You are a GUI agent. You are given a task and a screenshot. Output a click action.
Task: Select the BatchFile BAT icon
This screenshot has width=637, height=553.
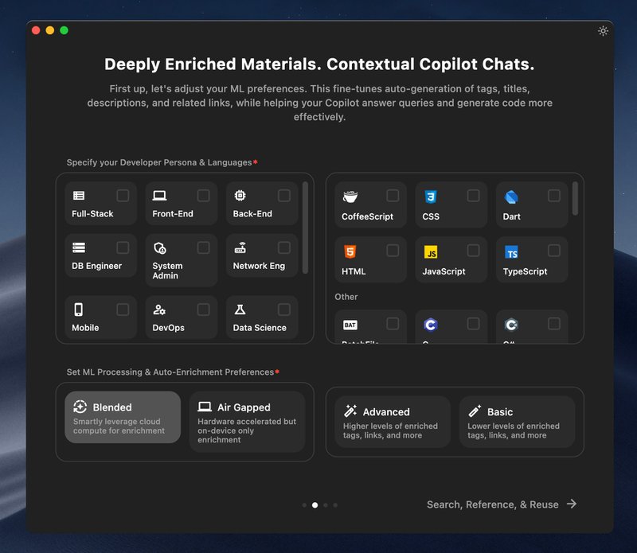(x=349, y=325)
